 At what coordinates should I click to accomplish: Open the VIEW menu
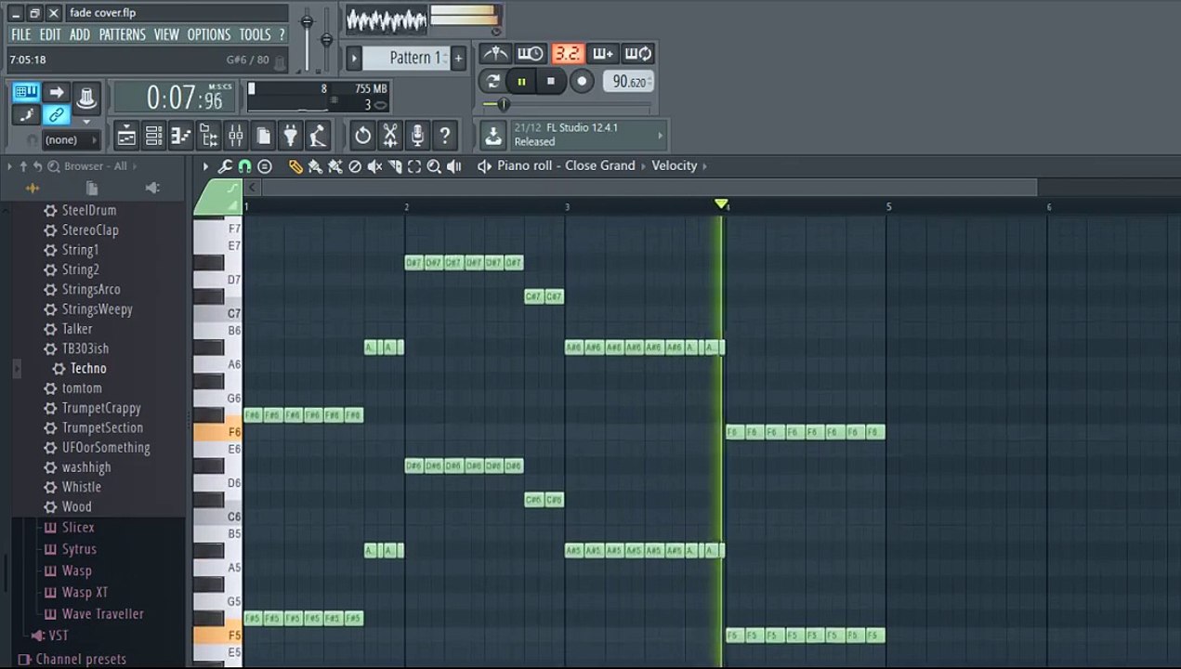166,34
